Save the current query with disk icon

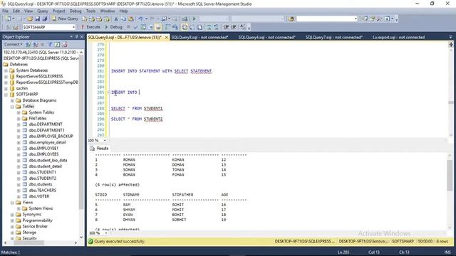pyautogui.click(x=37, y=19)
